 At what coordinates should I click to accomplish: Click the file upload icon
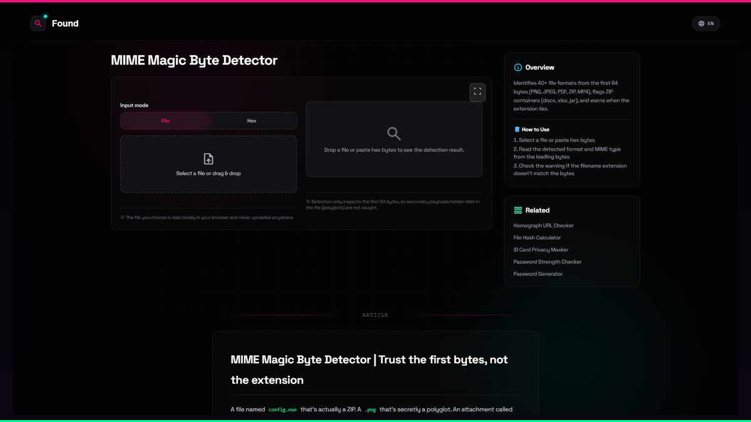(208, 159)
